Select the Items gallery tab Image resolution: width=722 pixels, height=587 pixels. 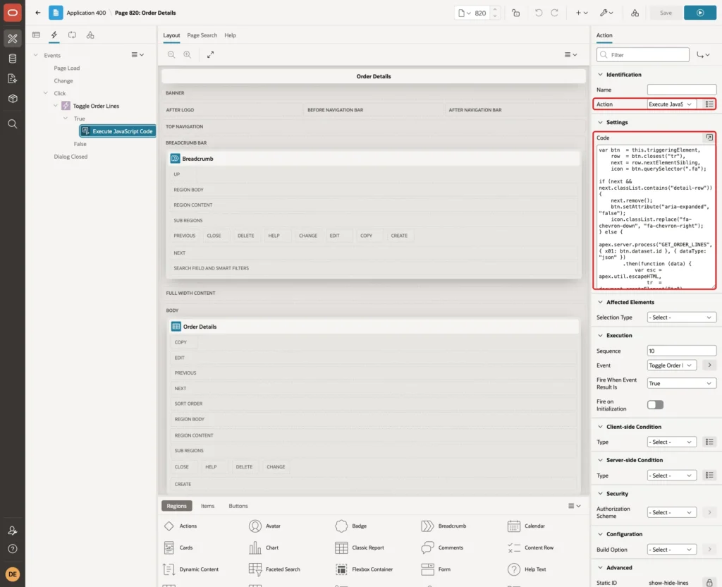(207, 506)
